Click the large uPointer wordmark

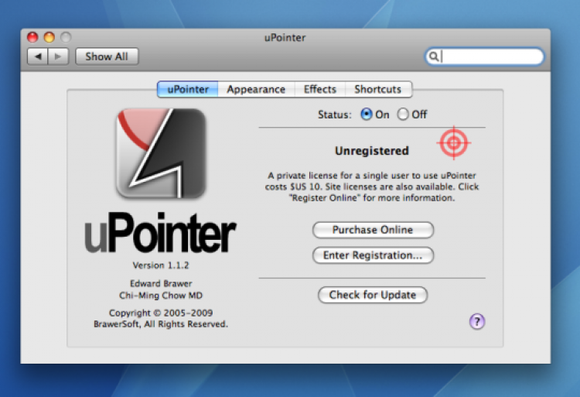[161, 233]
